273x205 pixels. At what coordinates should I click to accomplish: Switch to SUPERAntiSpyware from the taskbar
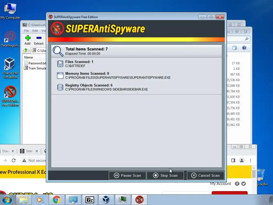point(139,200)
